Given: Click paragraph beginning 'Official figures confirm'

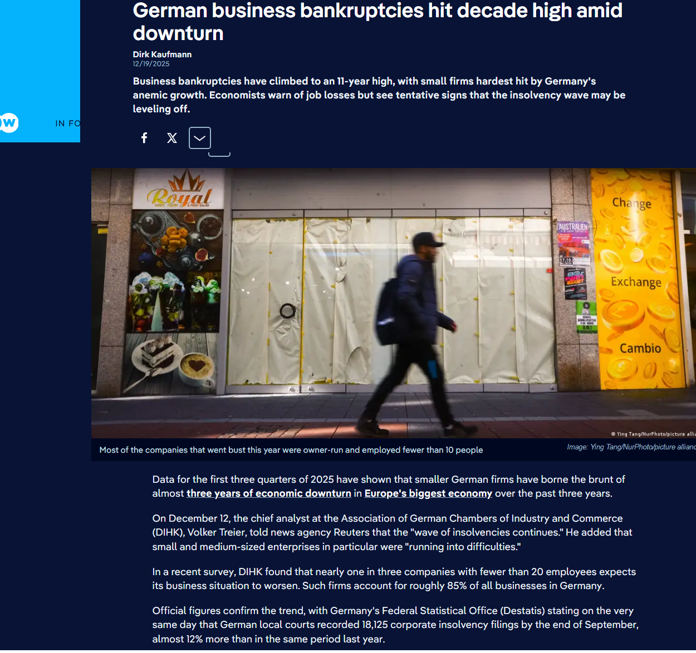Looking at the screenshot, I should click(395, 625).
